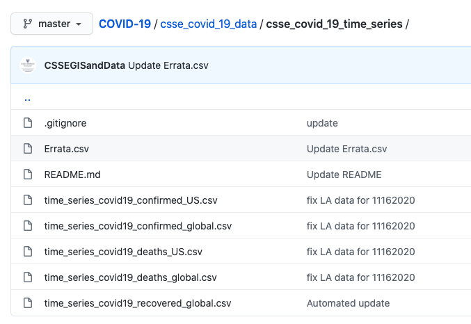Open time_series_covid19_deaths_US.csv

pyautogui.click(x=123, y=252)
